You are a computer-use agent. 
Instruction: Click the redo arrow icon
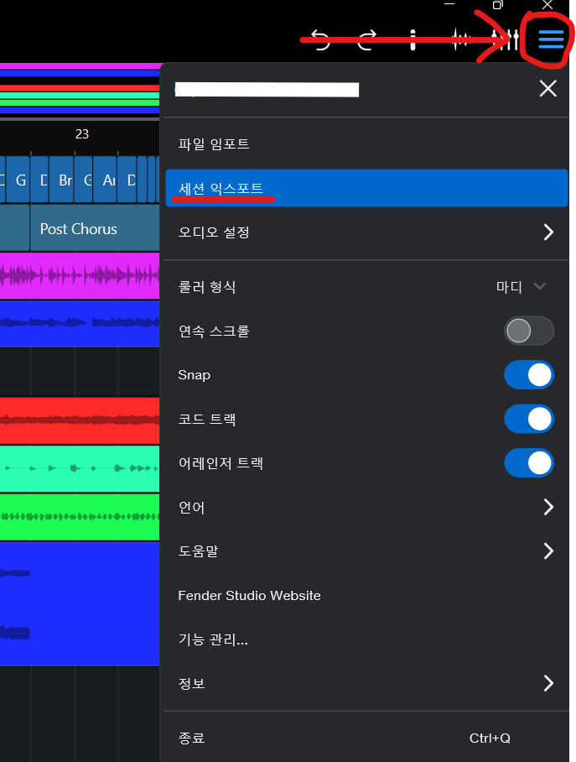click(x=366, y=39)
